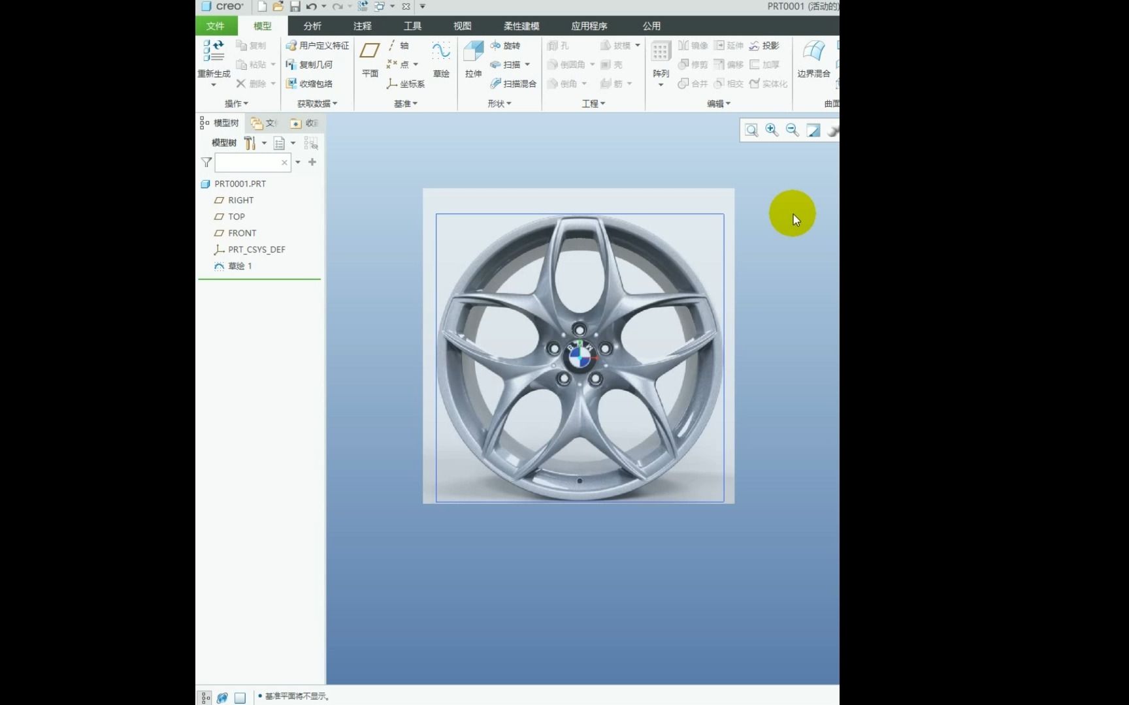
Task: Click 收缩包络 (Shrinkwrap)
Action: (309, 84)
